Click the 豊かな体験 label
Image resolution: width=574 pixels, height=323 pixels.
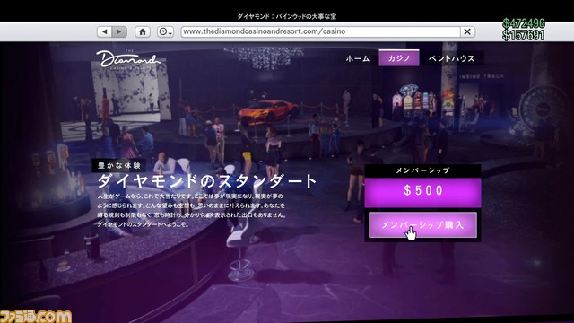click(119, 165)
